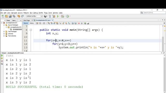The image size is (166, 93).
Task: Expand the Test Packages tree node
Action: pyautogui.click(x=4, y=32)
